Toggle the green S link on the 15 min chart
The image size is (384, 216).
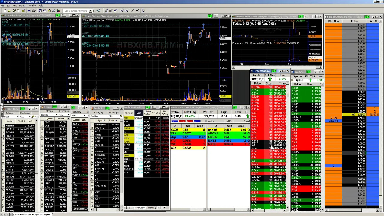58,15
